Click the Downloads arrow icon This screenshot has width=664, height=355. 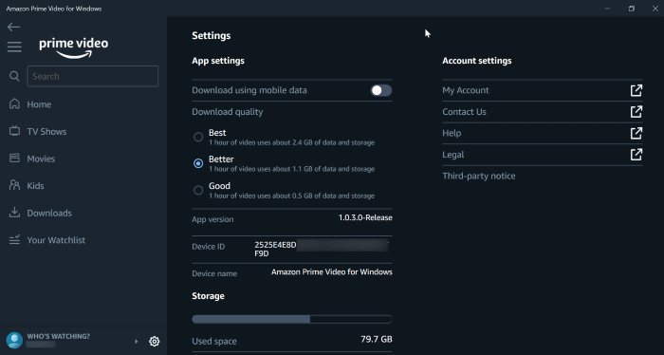(x=14, y=213)
